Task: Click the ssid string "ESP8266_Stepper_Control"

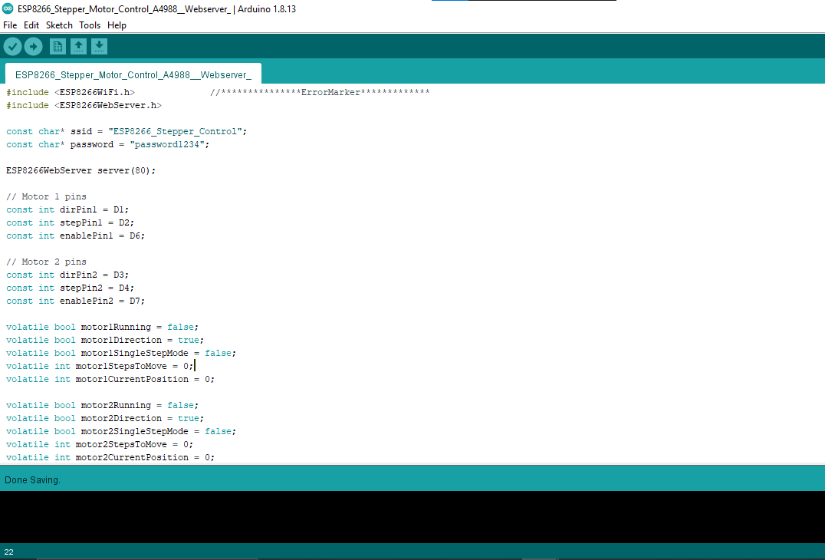Action: 175,132
